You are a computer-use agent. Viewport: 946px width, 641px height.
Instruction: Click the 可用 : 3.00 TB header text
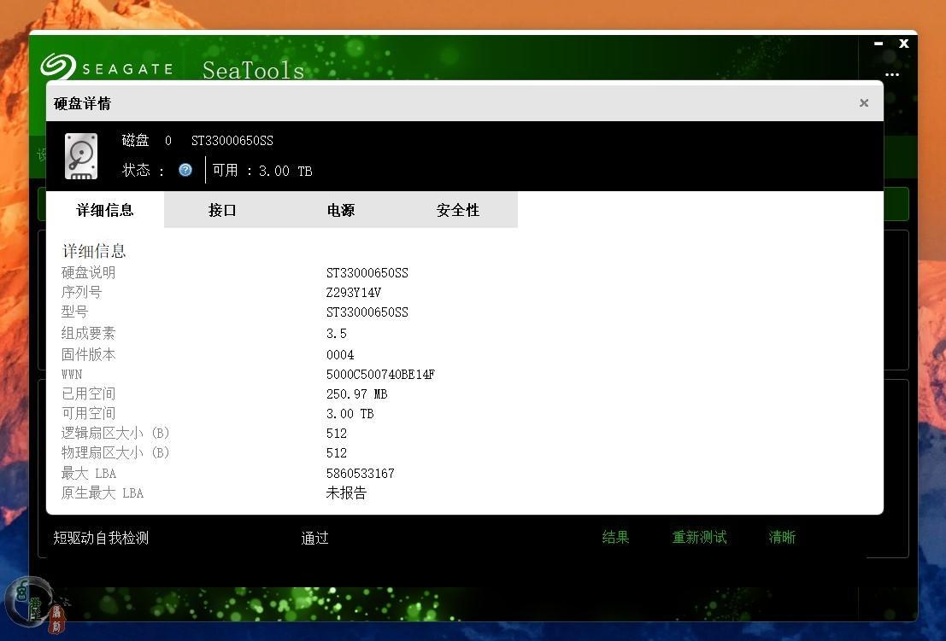click(262, 171)
